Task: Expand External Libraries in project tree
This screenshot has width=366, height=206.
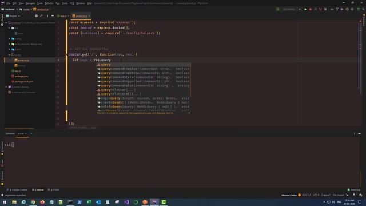Action: 6,87
